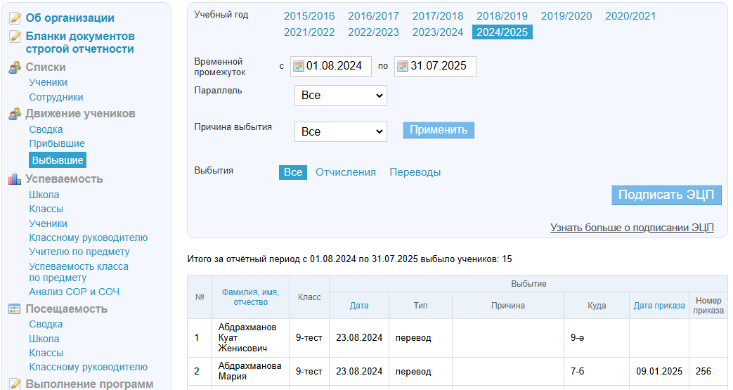The image size is (733, 390).
Task: Click the table icon by 'Посещаемость'
Action: coord(15,309)
